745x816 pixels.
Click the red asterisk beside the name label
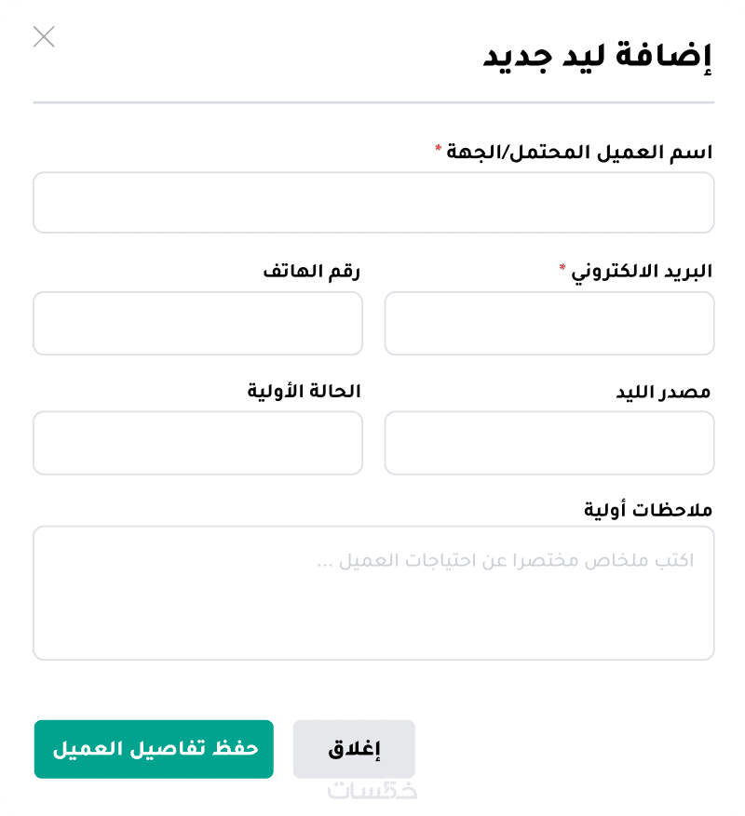[439, 149]
